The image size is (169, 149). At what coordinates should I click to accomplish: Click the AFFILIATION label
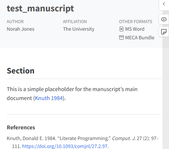click(x=75, y=22)
